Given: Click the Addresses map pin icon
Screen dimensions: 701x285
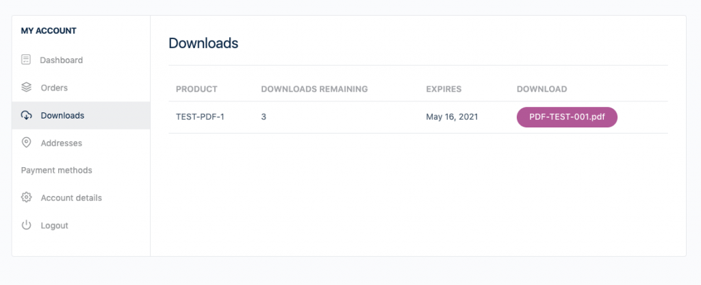Looking at the screenshot, I should 26,142.
